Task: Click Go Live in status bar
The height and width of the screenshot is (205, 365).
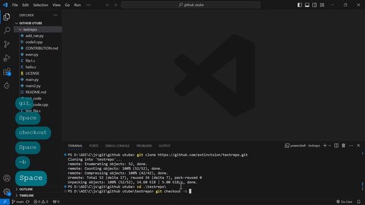Action: [344, 202]
